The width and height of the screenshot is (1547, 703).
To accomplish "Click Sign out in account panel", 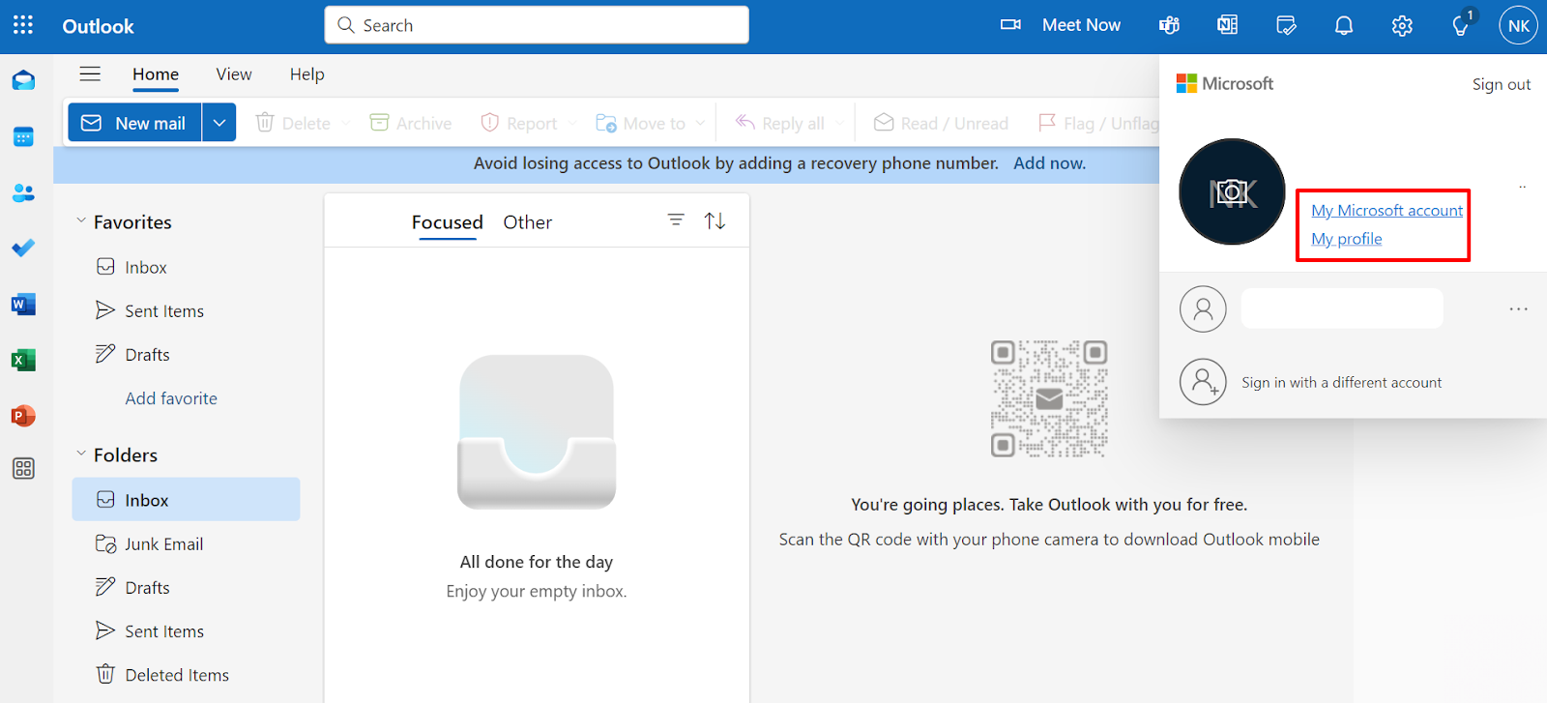I will (1502, 84).
